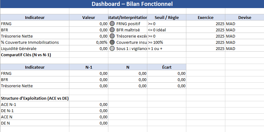Select the Valeur column header cell

point(89,18)
